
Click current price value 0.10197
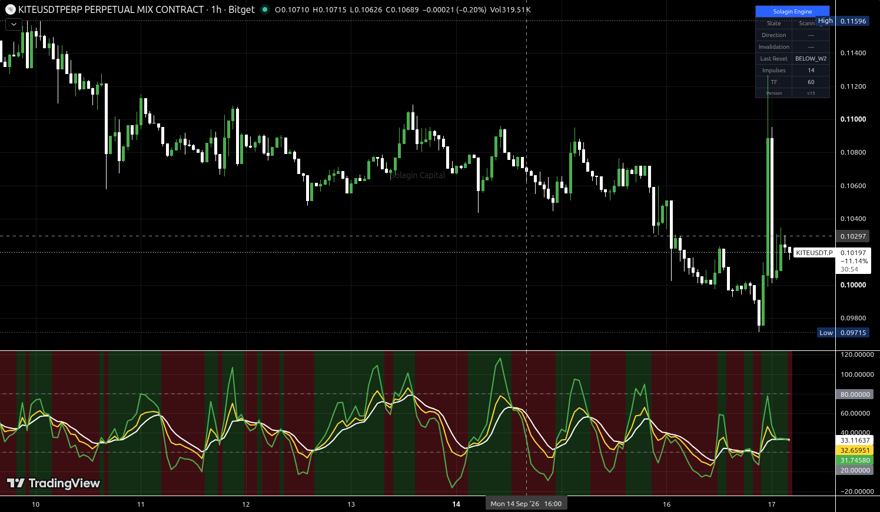click(854, 253)
